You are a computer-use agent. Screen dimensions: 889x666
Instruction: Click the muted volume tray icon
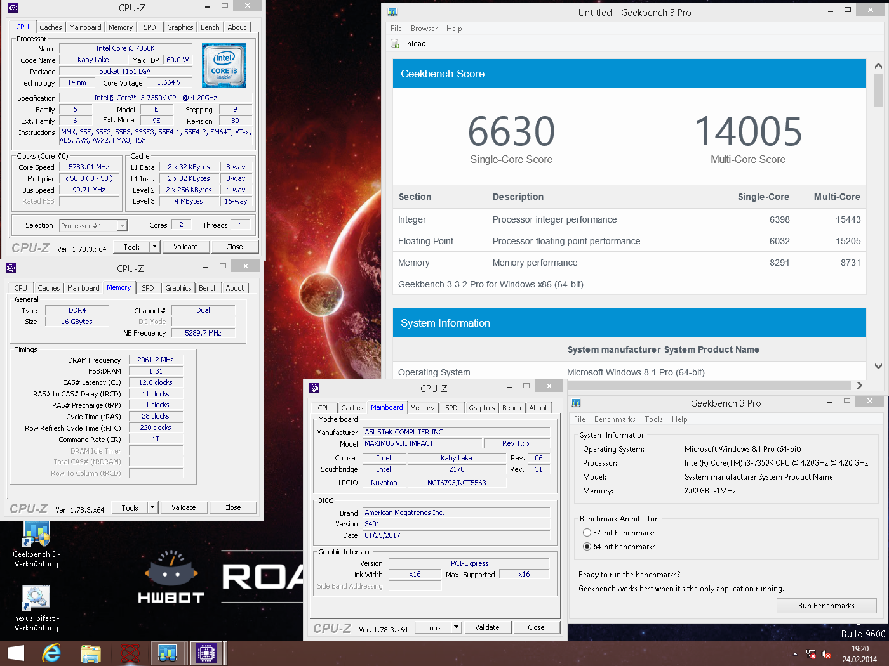[826, 654]
